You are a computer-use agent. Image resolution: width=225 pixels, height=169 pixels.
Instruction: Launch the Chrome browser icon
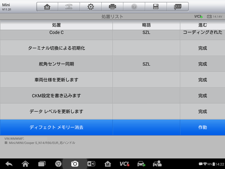58,164
